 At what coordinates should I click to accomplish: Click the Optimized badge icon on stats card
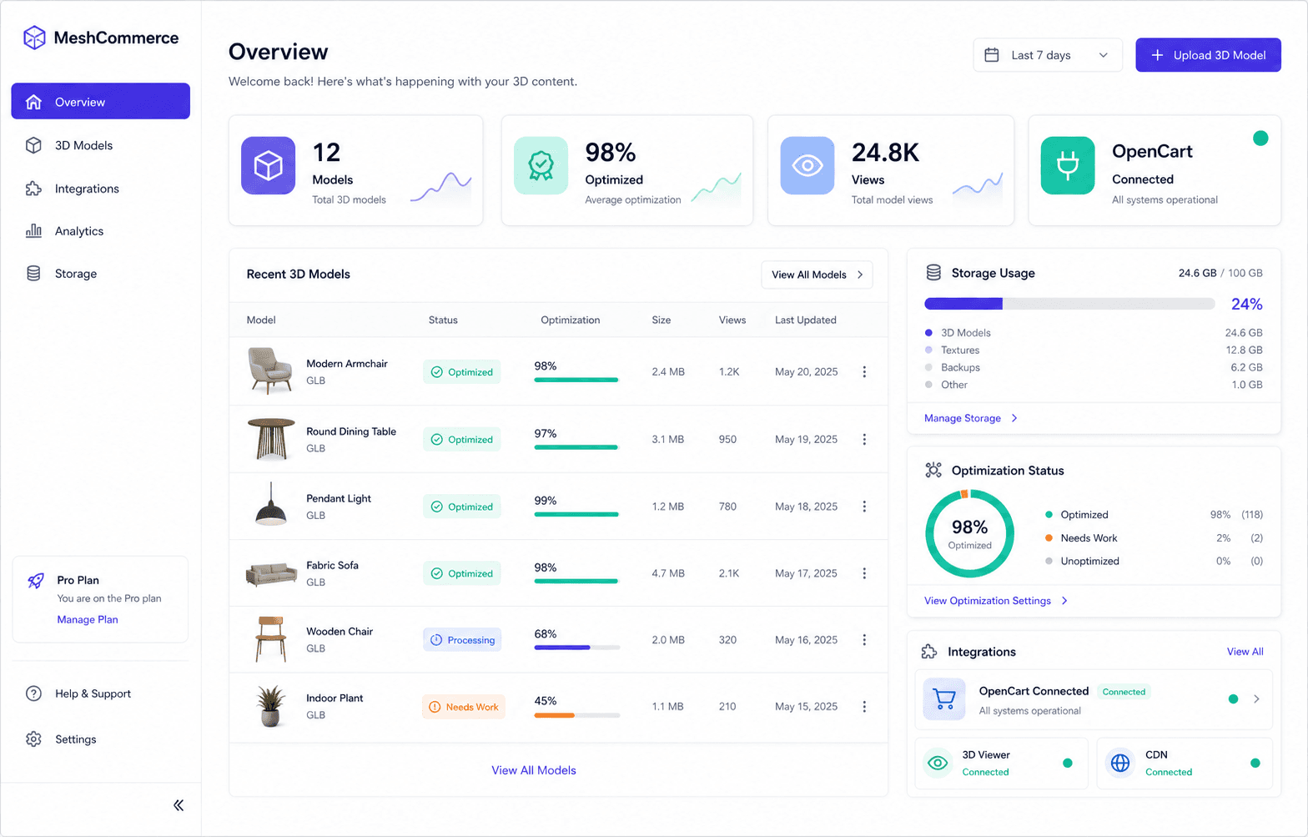541,165
